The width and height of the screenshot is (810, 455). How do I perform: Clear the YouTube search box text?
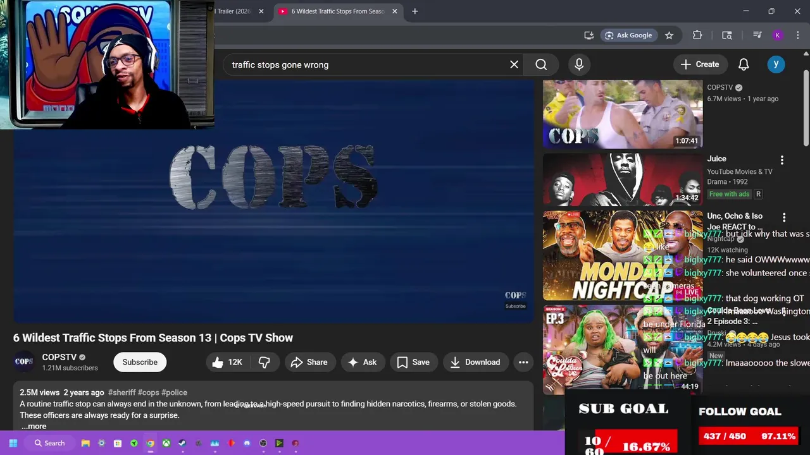coord(514,64)
